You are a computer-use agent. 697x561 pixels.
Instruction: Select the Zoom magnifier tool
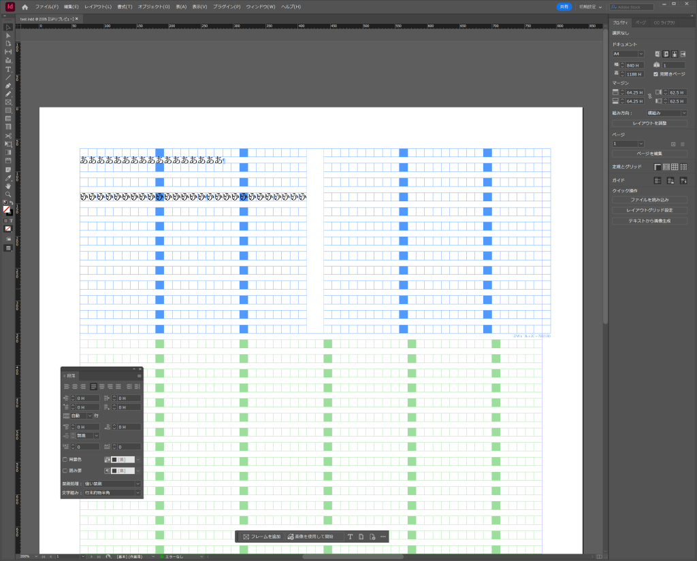coord(8,194)
